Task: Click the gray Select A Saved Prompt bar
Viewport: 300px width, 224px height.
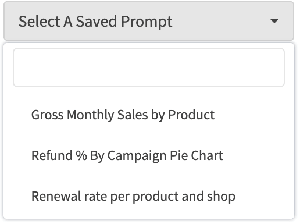Action: [x=149, y=21]
